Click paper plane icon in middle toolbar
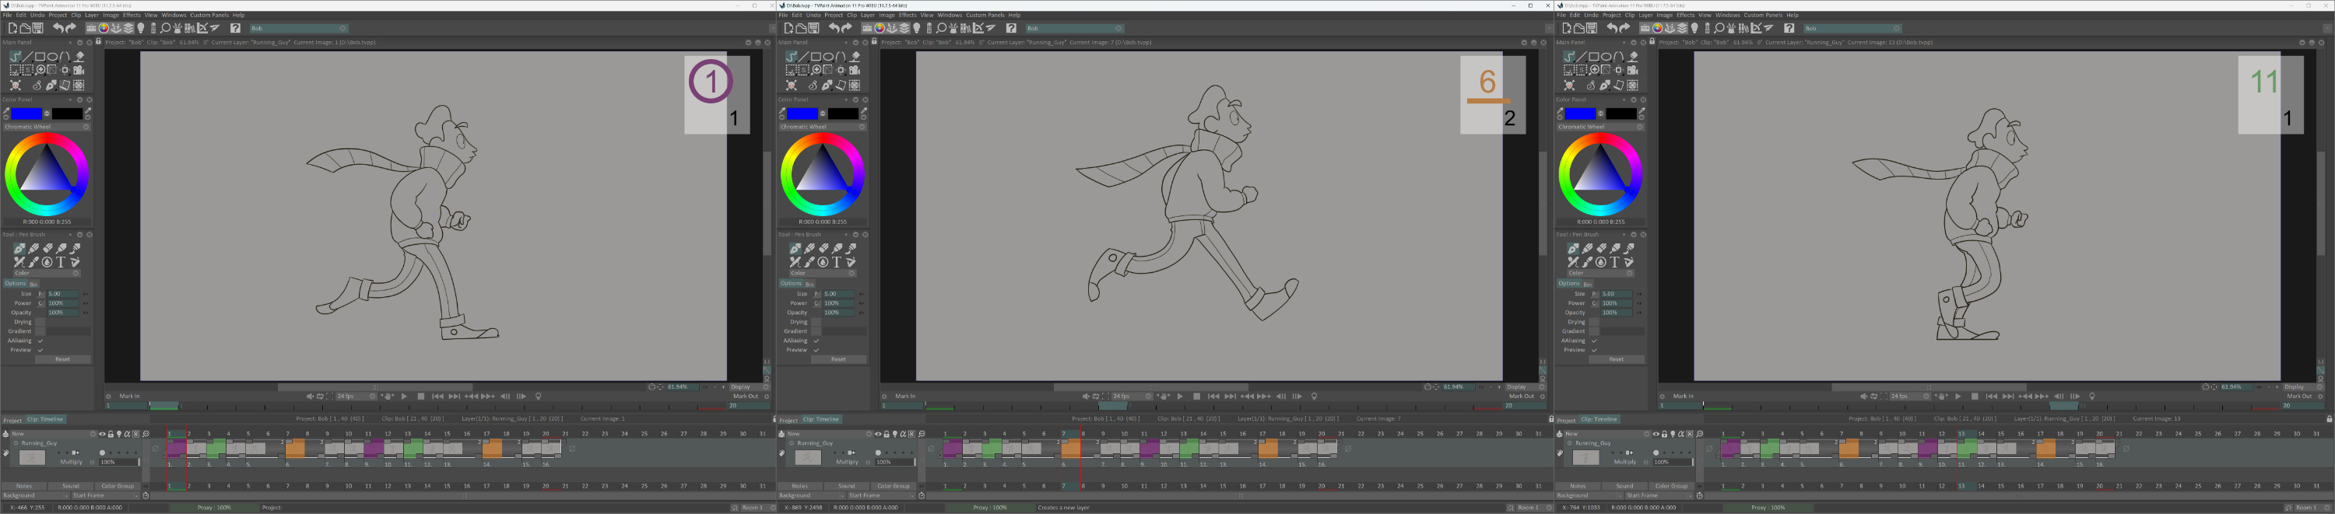The image size is (2335, 514). click(992, 28)
